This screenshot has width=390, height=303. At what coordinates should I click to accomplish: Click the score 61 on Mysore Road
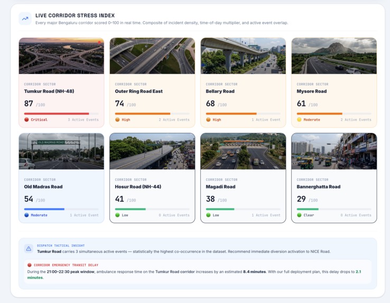301,103
